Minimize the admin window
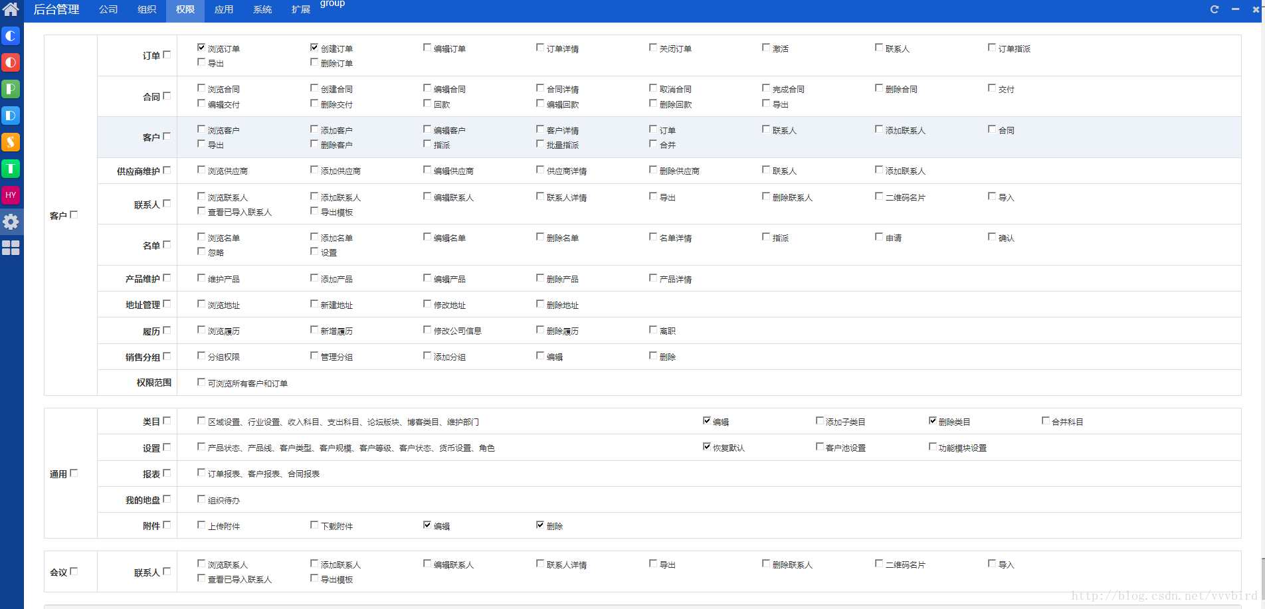1265x609 pixels. tap(1235, 9)
